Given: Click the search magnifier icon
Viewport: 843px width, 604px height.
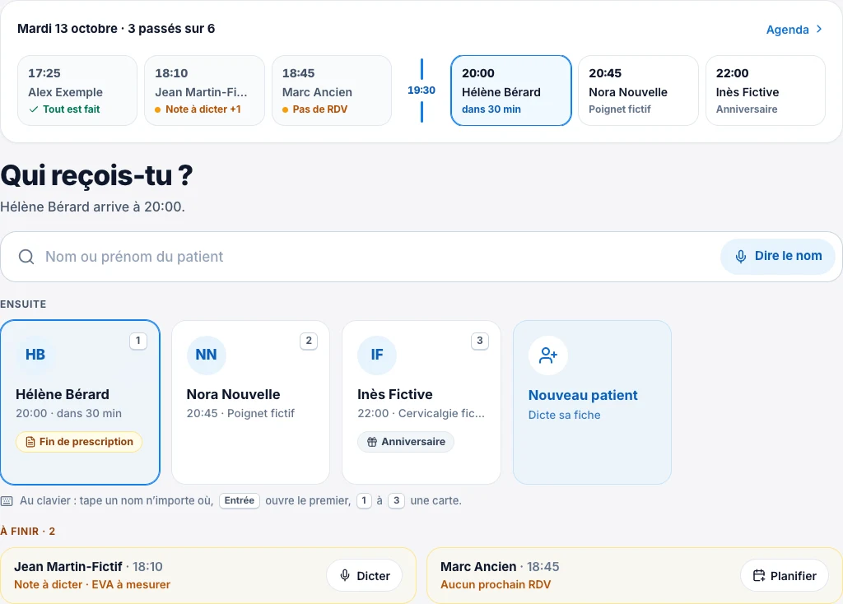Looking at the screenshot, I should tap(26, 257).
